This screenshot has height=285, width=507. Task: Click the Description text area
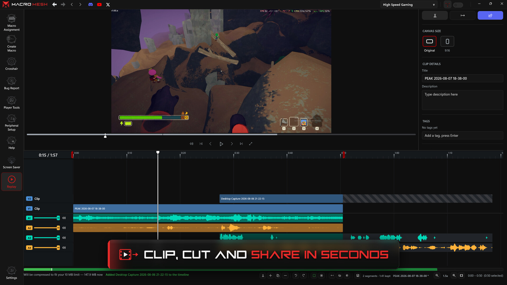coord(462,100)
